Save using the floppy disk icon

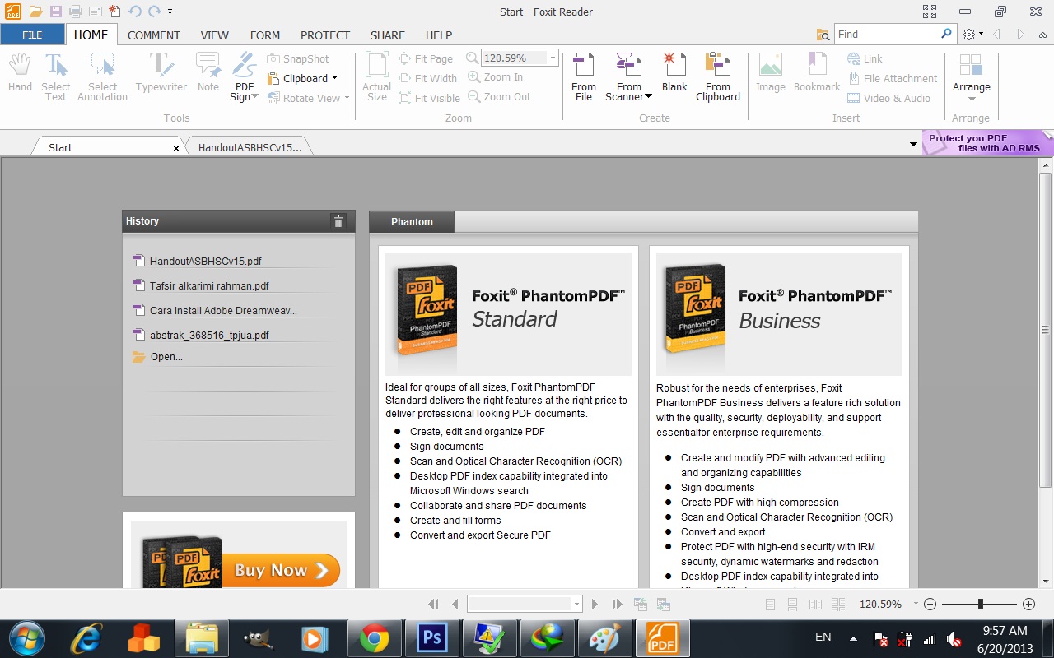(x=55, y=12)
